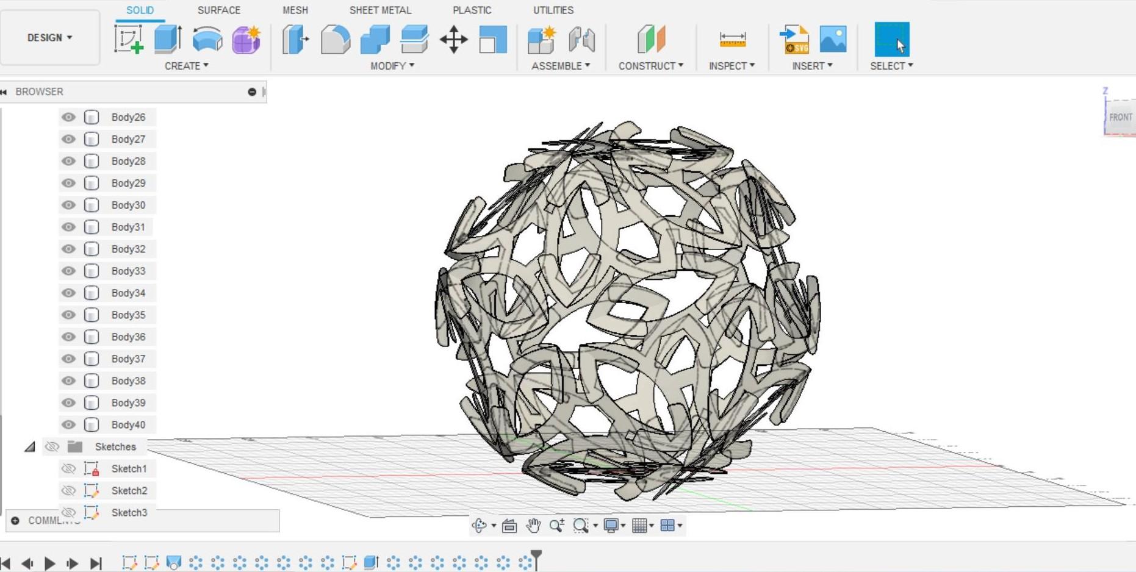Open the DESIGN workspace menu
Viewport: 1136px width, 572px height.
[x=49, y=37]
